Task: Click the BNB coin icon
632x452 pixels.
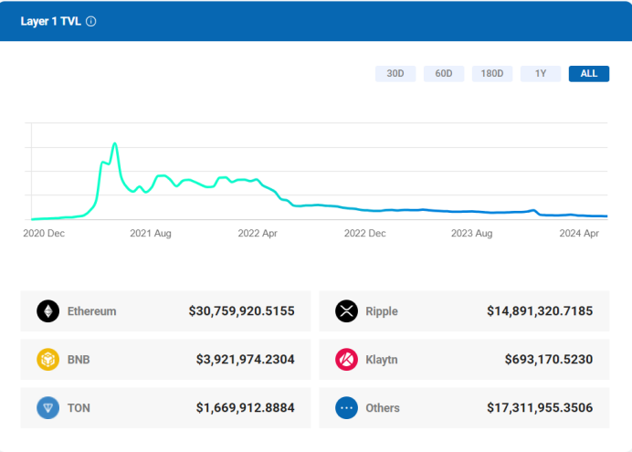Action: (47, 360)
